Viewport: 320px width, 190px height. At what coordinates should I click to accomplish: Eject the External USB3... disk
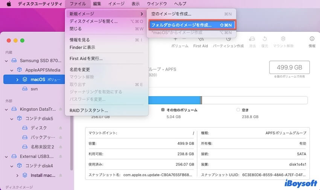click(60, 157)
